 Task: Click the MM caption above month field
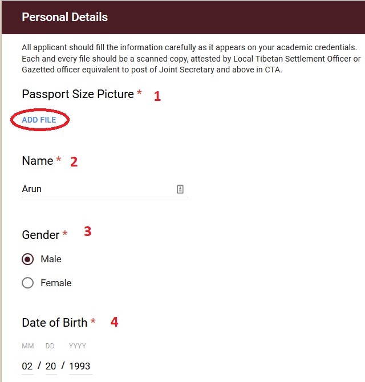pos(27,346)
